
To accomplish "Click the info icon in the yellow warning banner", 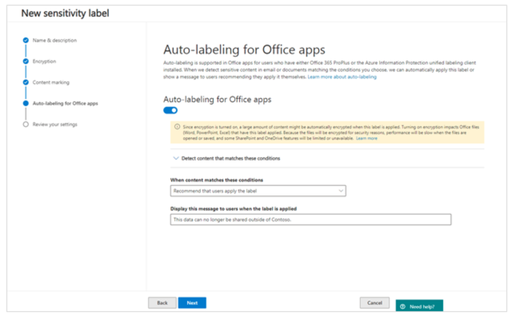I will 177,126.
